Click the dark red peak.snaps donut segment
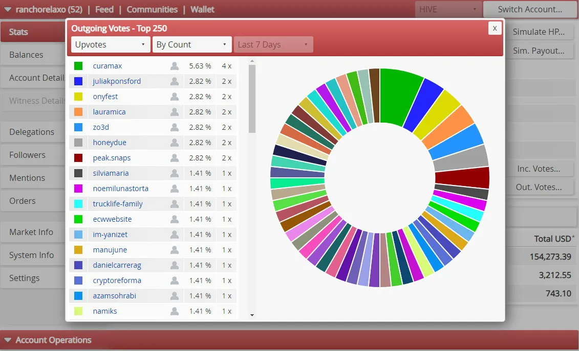 coord(462,178)
